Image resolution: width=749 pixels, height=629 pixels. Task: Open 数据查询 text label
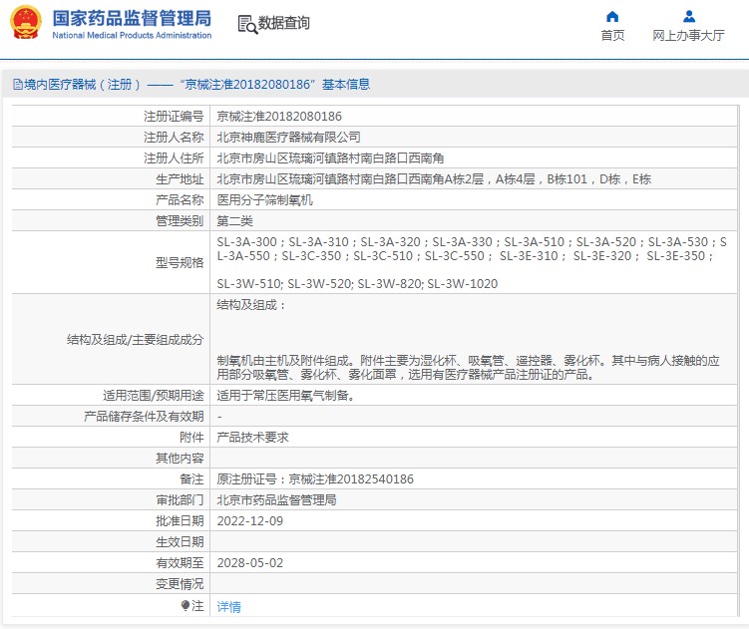283,23
